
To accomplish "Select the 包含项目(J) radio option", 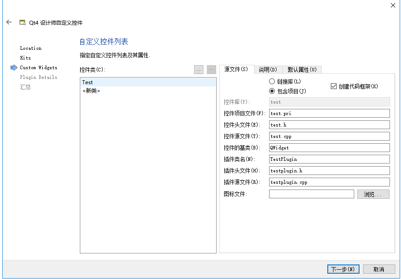I will [288, 91].
